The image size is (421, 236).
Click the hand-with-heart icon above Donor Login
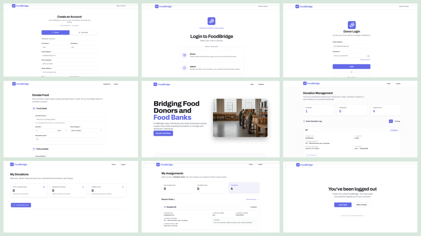[352, 25]
